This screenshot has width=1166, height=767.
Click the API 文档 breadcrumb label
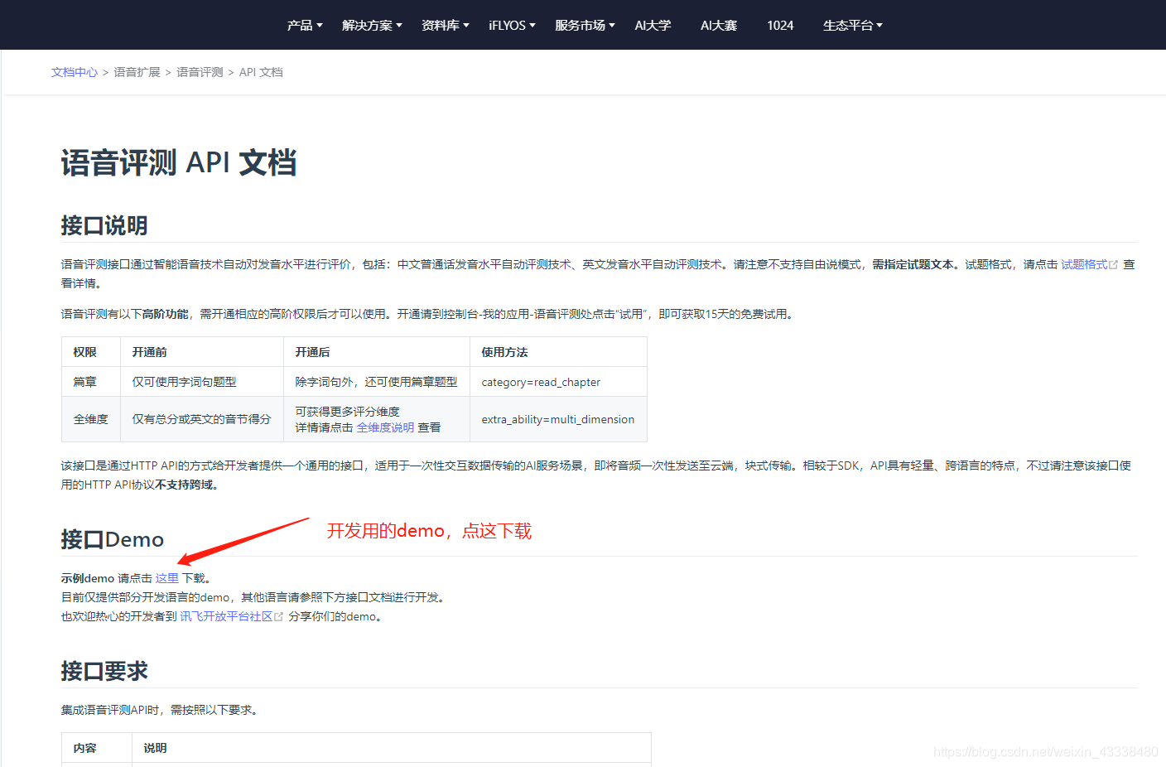point(260,72)
